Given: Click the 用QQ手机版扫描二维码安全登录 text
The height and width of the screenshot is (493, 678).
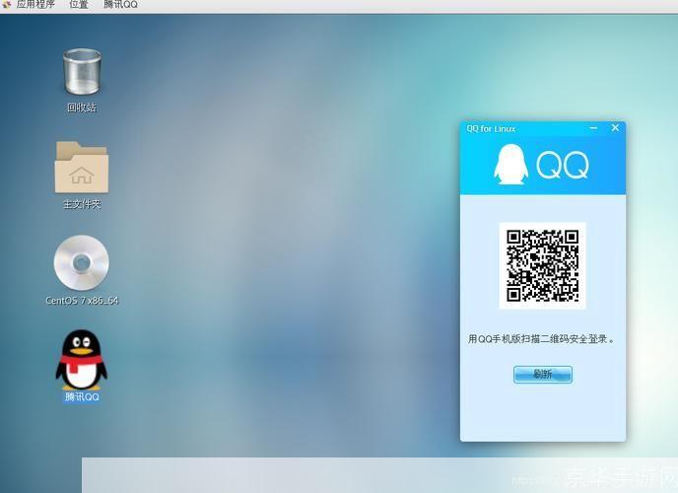Looking at the screenshot, I should click(541, 339).
